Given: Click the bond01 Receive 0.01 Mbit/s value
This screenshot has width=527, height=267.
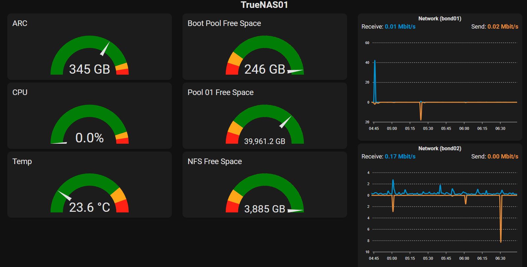Looking at the screenshot, I should tap(400, 27).
